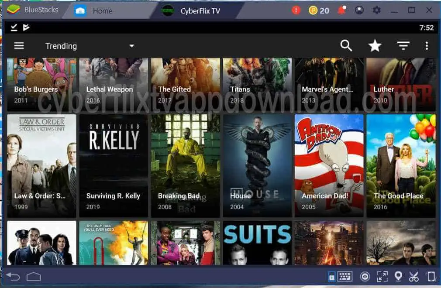Open the BlueStacks coins balance

coord(319,10)
